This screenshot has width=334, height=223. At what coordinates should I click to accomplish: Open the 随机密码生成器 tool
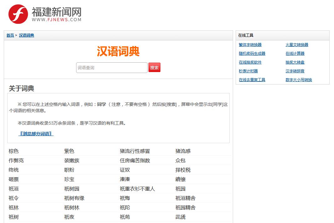(252, 53)
